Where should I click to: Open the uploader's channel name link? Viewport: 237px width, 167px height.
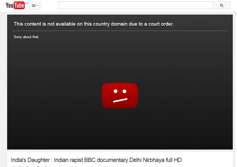click(x=37, y=166)
